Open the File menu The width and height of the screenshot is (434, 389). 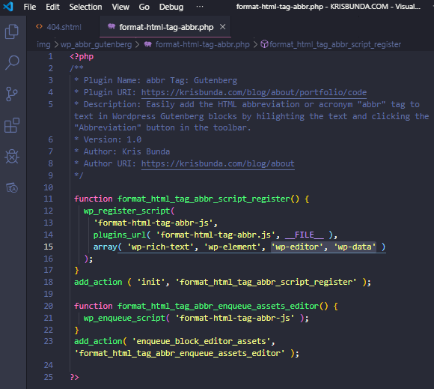click(x=30, y=7)
